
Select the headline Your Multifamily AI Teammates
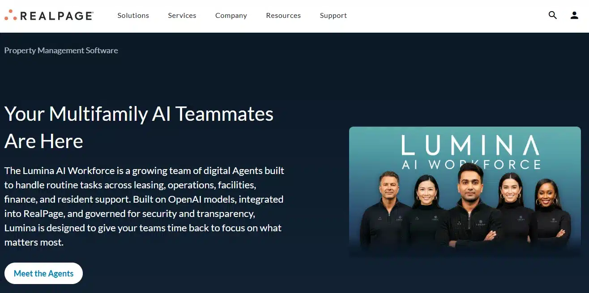pyautogui.click(x=139, y=114)
